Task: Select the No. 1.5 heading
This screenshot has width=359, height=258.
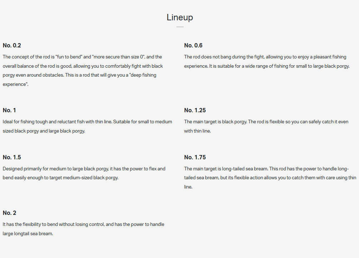Action: point(12,157)
